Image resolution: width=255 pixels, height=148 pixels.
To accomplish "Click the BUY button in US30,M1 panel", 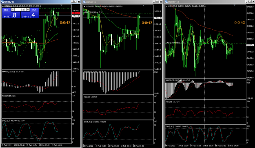I will [34, 10].
